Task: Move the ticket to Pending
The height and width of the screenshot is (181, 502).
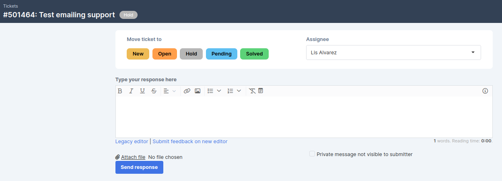Action: tap(222, 54)
